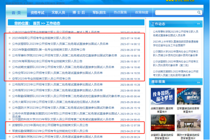210x140 pixels.
Task: Expand 精彩图集 panel via >> arrow
Action: 198,82
